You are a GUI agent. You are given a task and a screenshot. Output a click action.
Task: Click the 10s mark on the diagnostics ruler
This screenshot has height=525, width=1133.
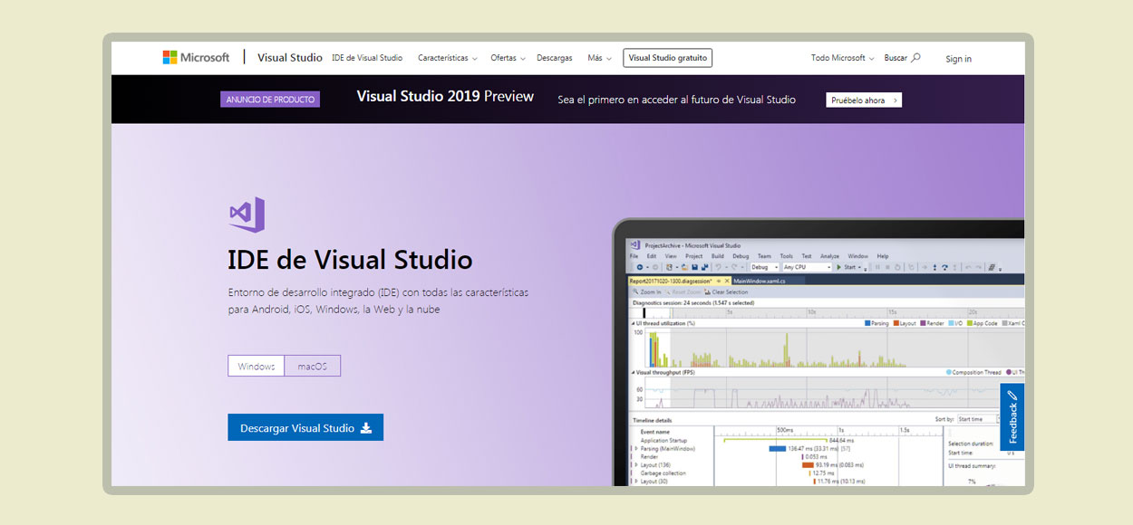(811, 311)
